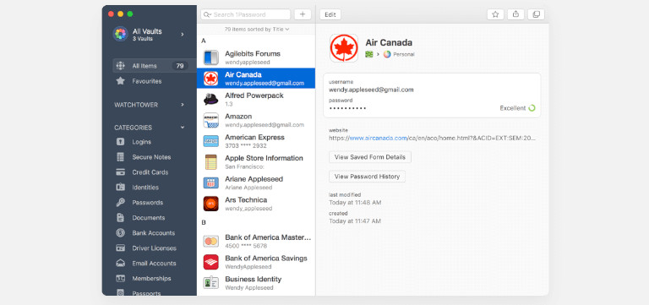
Task: Select the Amazon list item
Action: pyautogui.click(x=256, y=120)
